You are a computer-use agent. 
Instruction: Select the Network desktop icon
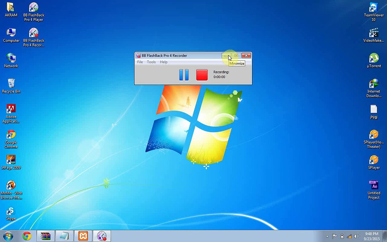click(x=11, y=61)
